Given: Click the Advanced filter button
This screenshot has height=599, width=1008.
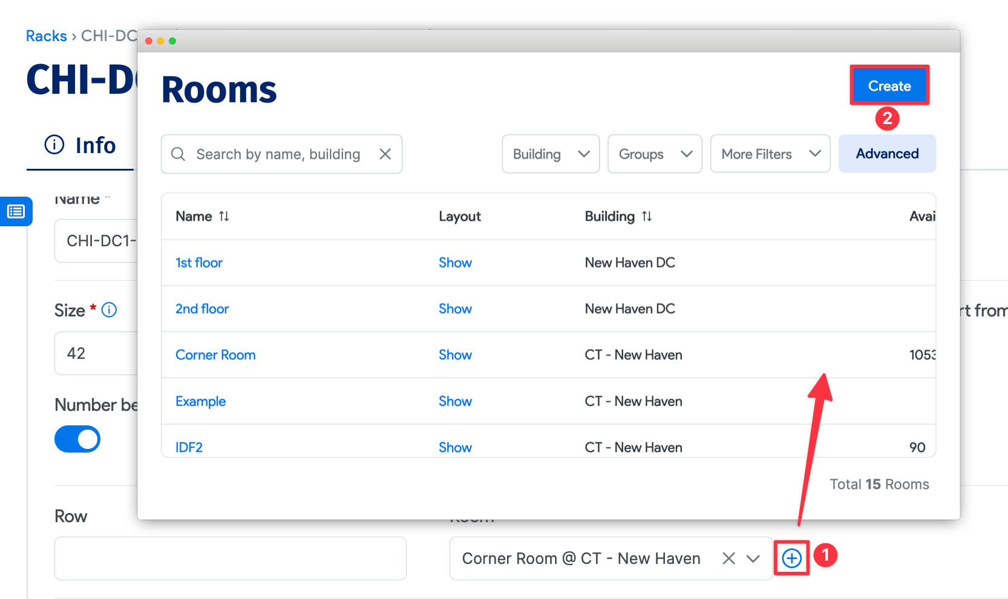Looking at the screenshot, I should 887,154.
